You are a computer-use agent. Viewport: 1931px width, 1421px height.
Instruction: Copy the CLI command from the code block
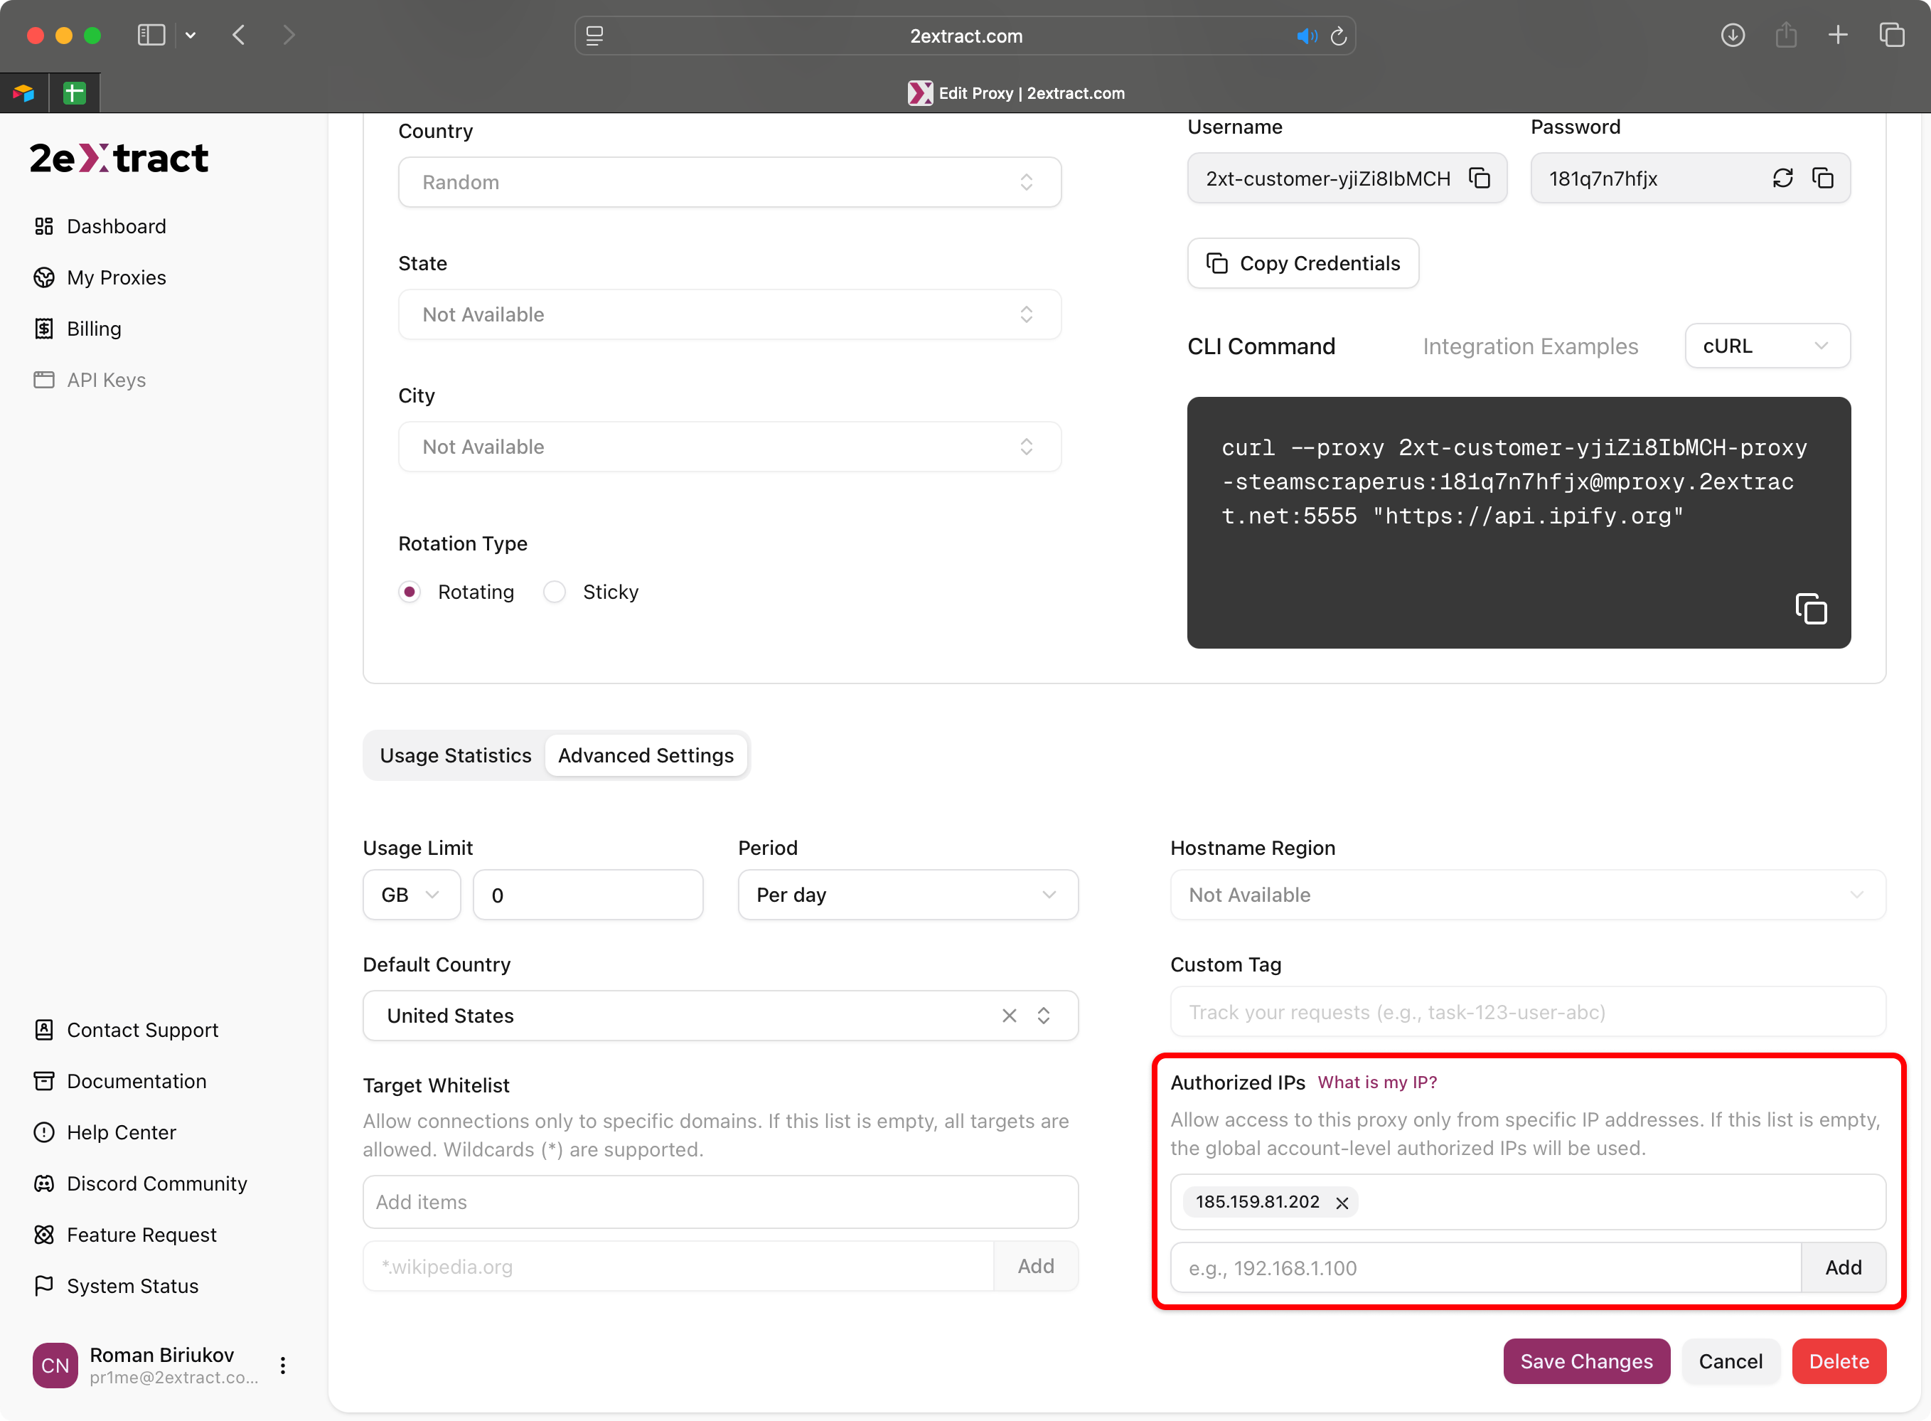coord(1811,609)
